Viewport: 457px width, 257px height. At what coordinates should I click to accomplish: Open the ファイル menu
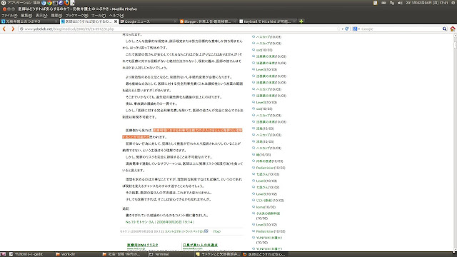9,15
